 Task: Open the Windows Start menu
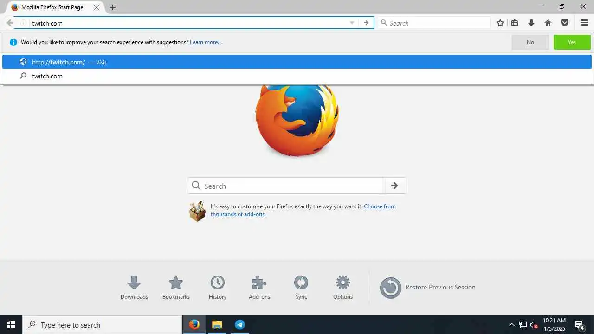tap(11, 325)
